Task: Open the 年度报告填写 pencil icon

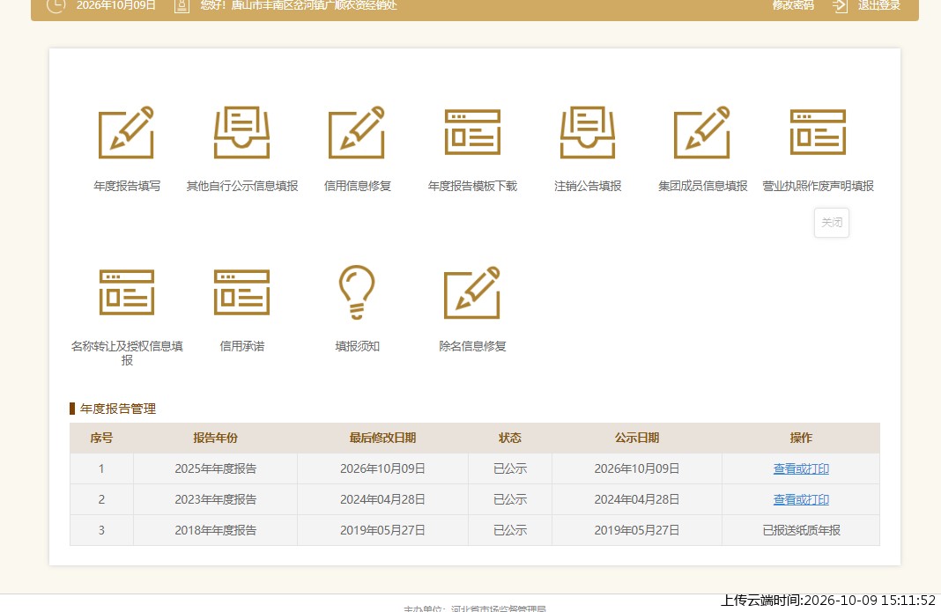Action: 126,133
